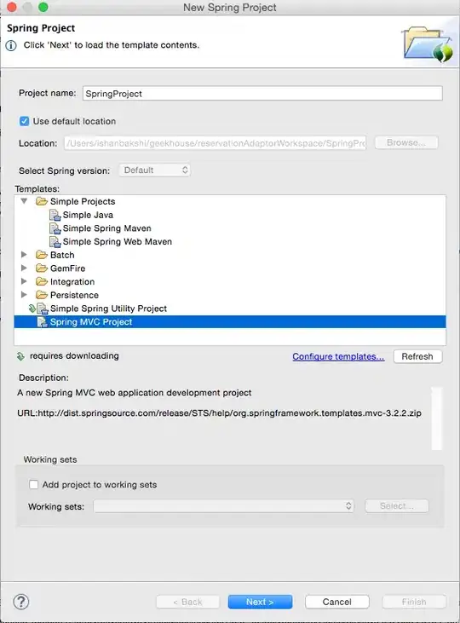Open the Working sets combo box

tap(224, 505)
